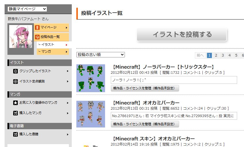
Task: Click arrow at right of イラスト定点観測
Action: coord(67,82)
